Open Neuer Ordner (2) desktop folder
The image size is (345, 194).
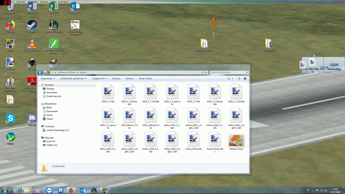click(11, 101)
